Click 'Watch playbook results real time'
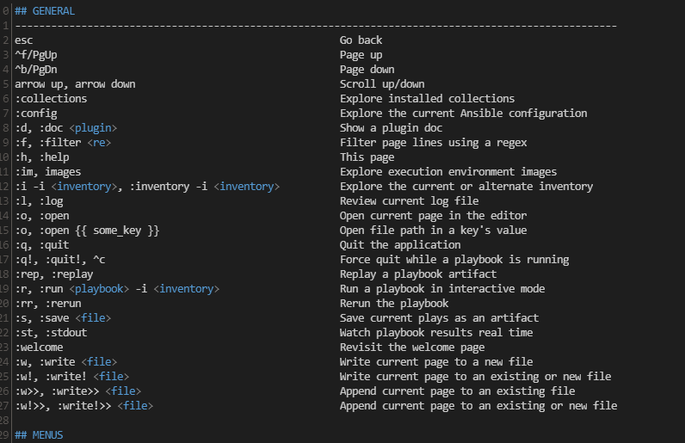 click(x=436, y=333)
